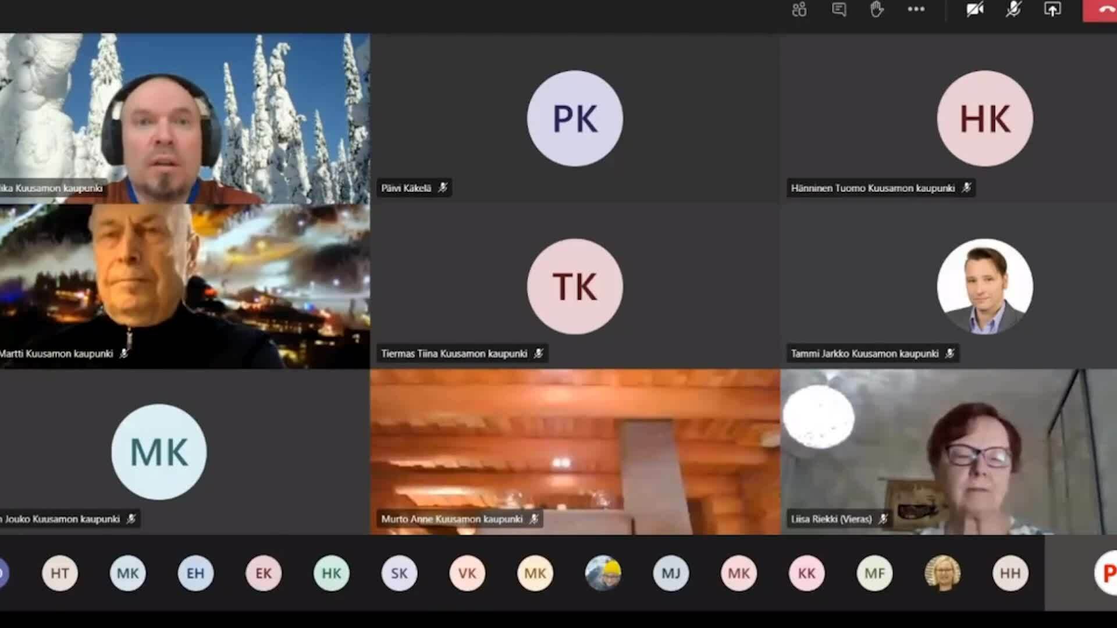Click the Liisa Riekki (Vieras) name label
This screenshot has height=628, width=1117.
pos(831,519)
